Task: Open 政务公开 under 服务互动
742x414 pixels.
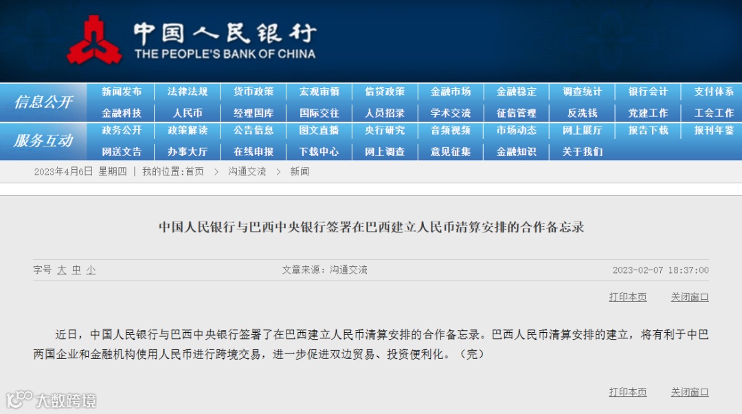Action: click(x=122, y=130)
